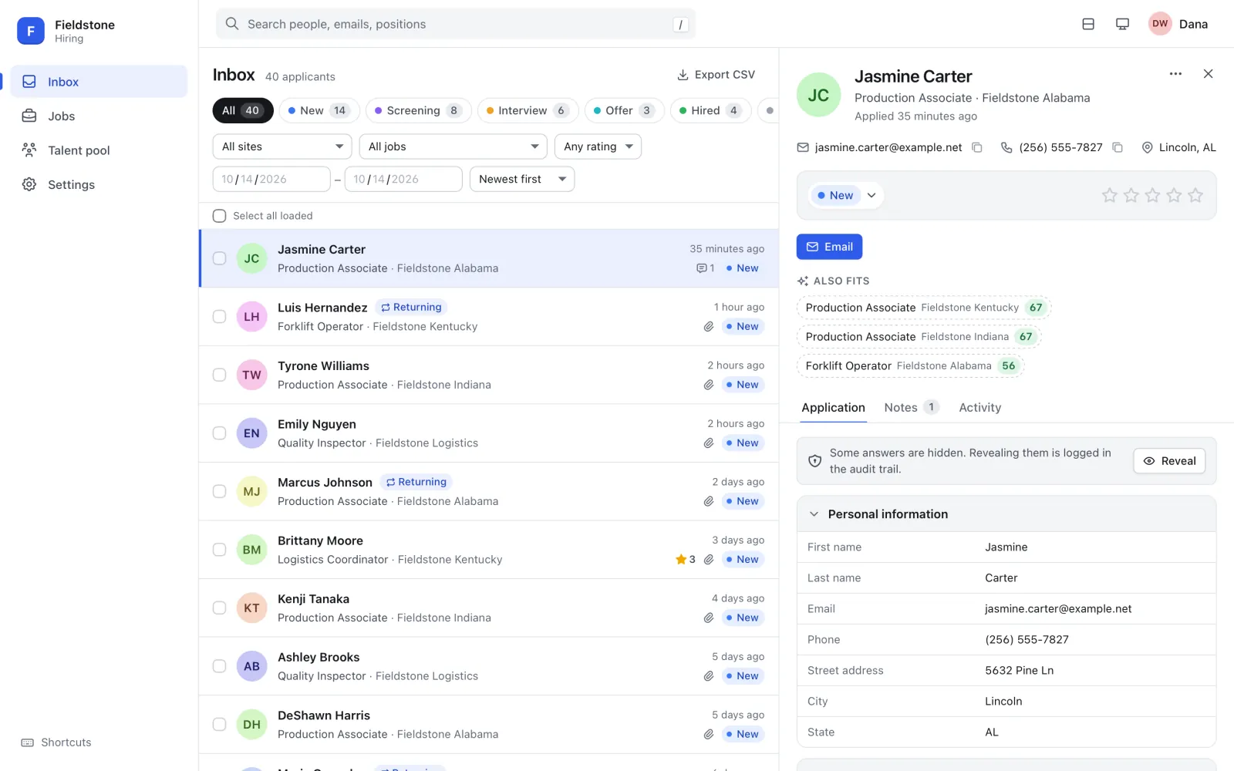This screenshot has width=1234, height=771.
Task: Focus the search people, emails, positions field
Action: pyautogui.click(x=456, y=24)
